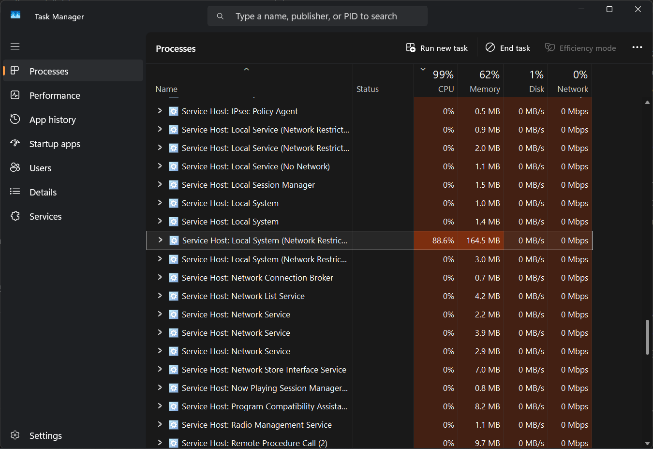Click the vertical scrollbar thumb

point(647,337)
